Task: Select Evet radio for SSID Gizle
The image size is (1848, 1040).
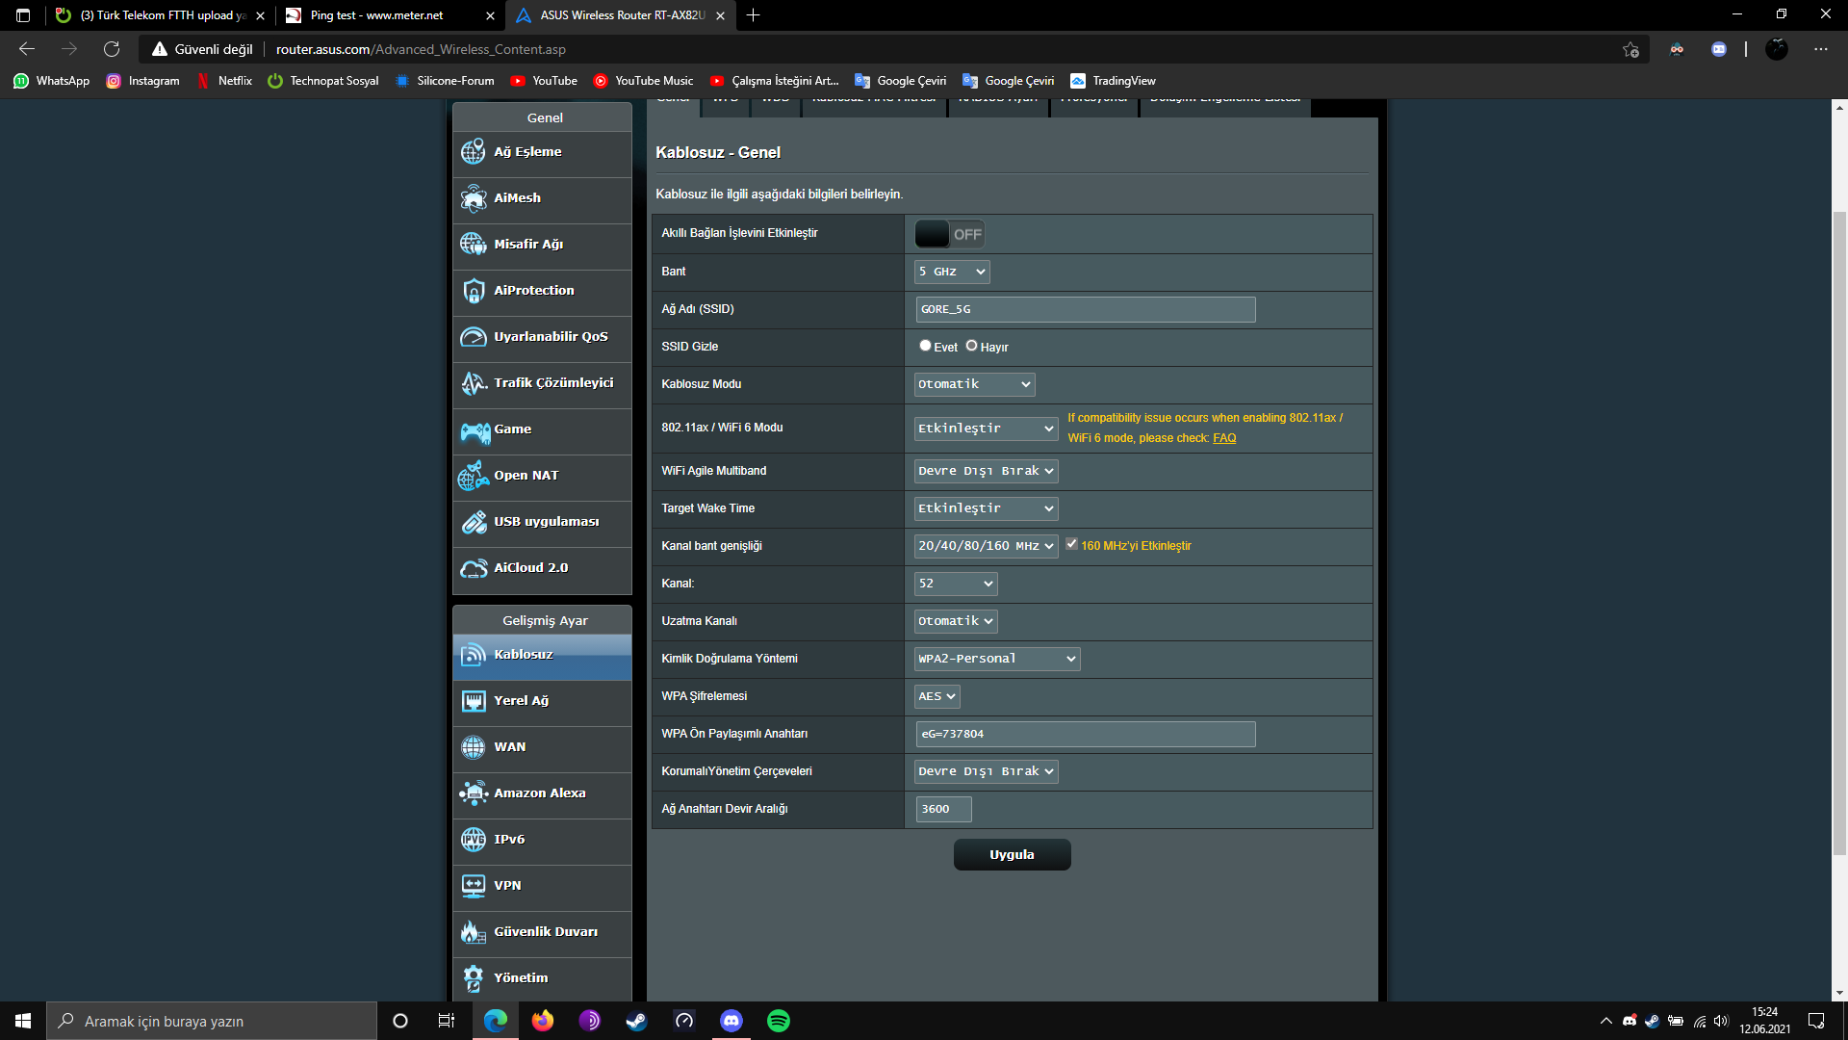Action: coord(925,346)
